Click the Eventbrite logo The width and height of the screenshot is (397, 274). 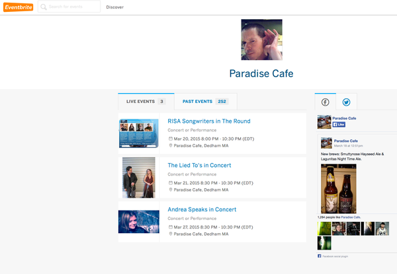point(19,7)
